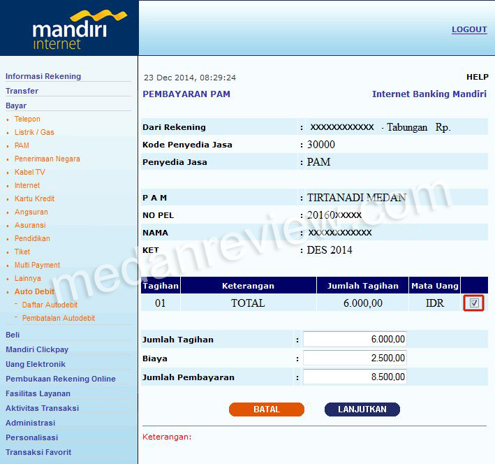This screenshot has height=464, width=495.
Task: Choose Internet payment in sidebar
Action: coord(27,185)
